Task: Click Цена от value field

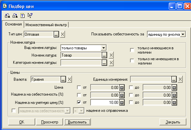Action: pos(105,87)
